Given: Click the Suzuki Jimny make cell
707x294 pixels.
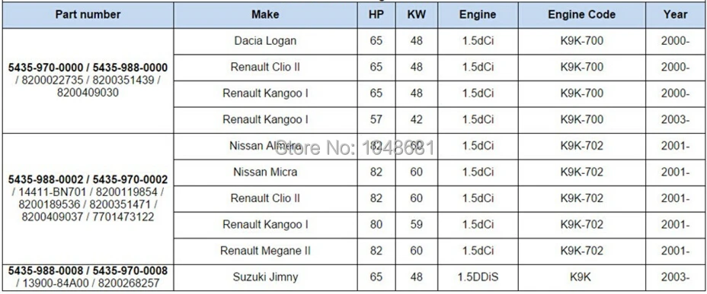Looking at the screenshot, I should [x=265, y=277].
